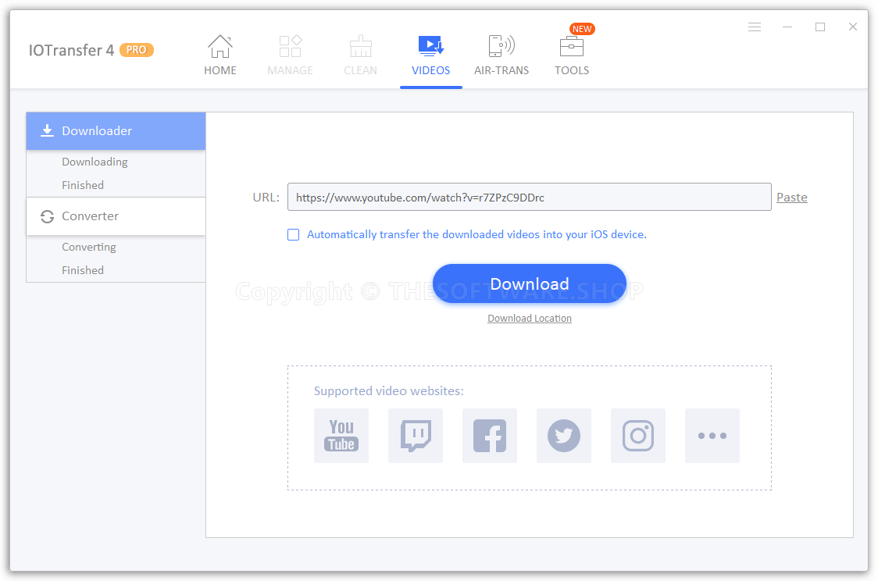
Task: Open the hamburger menu in the title bar
Action: 755,27
